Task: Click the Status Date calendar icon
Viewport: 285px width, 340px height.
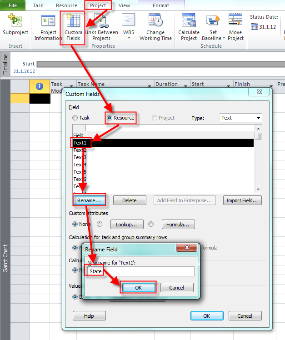Action: tap(255, 27)
